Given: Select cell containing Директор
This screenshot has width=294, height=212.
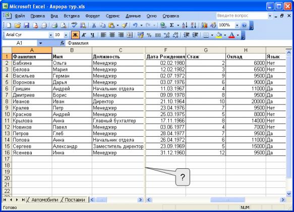Looking at the screenshot, I should [x=117, y=101].
